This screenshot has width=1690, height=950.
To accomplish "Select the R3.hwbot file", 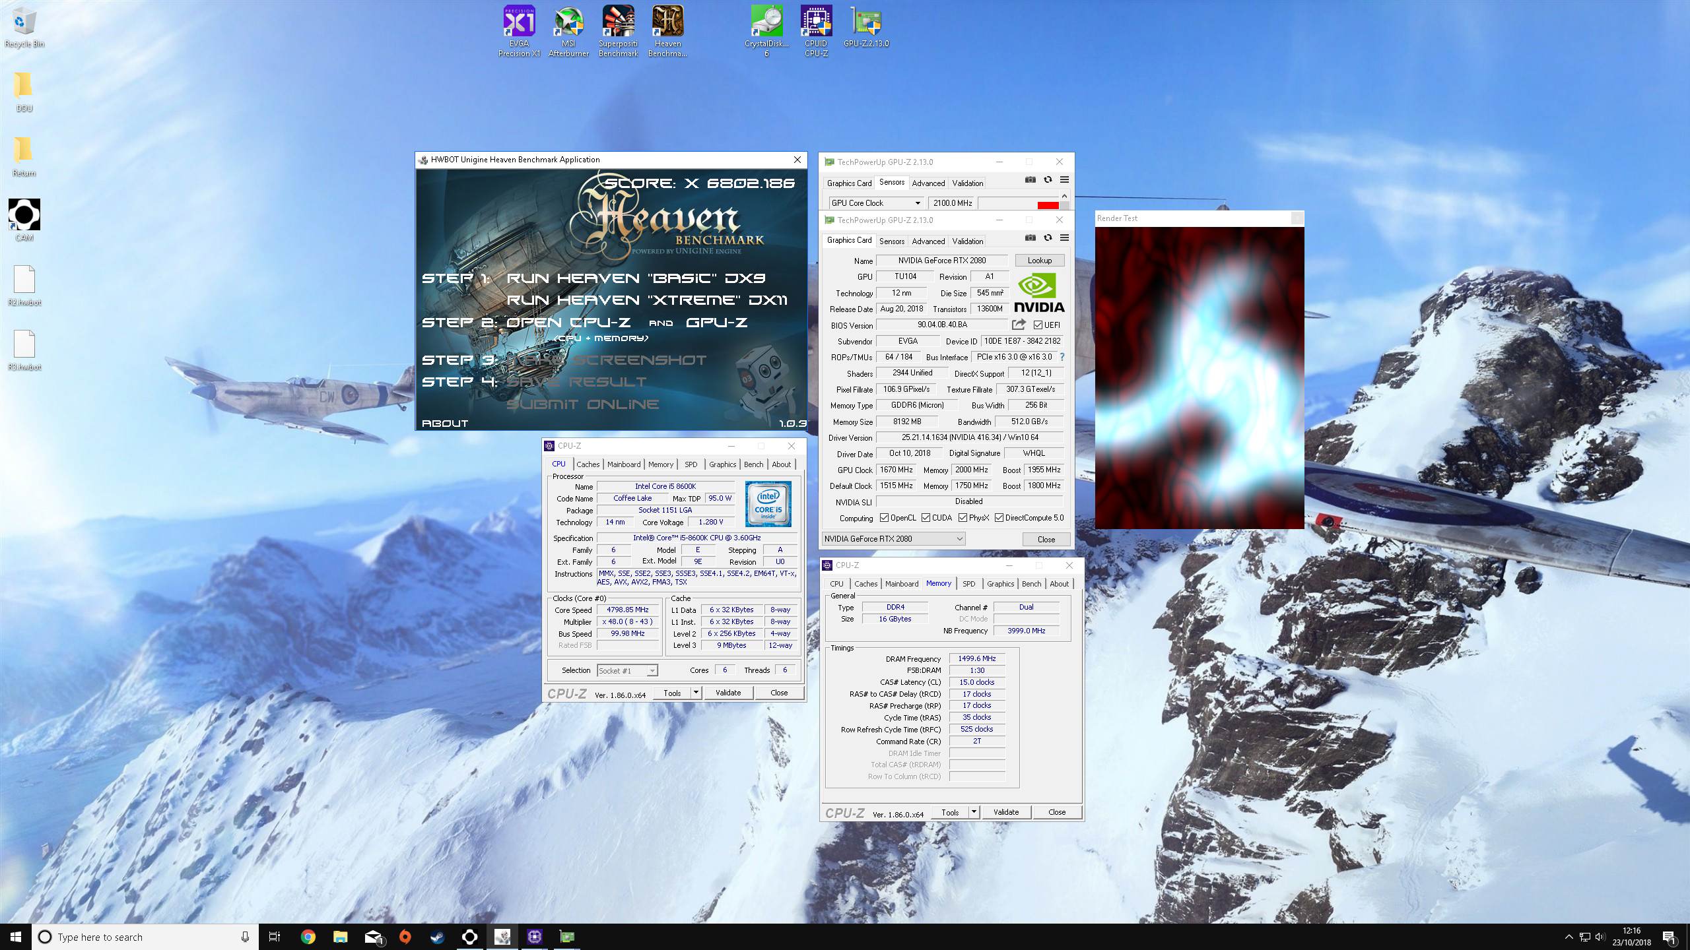I will [24, 350].
